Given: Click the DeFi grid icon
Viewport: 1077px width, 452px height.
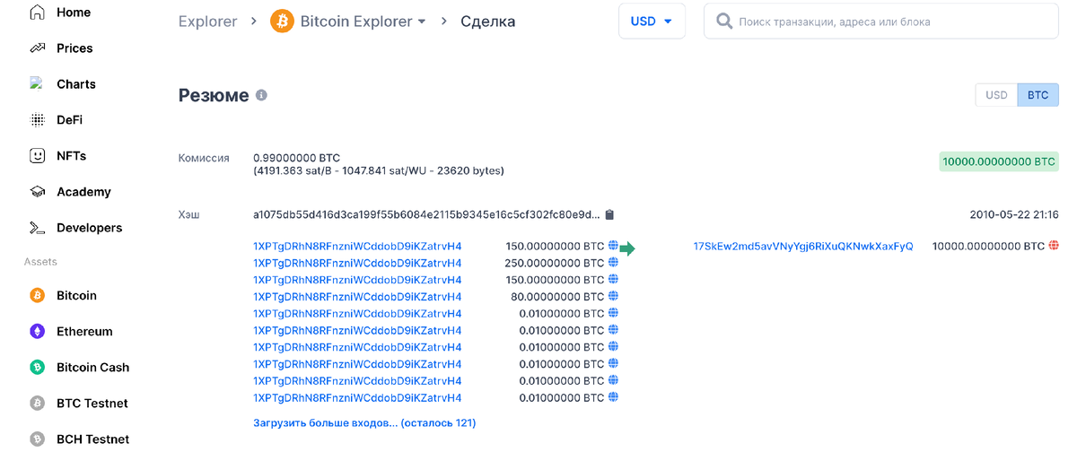Looking at the screenshot, I should click(x=38, y=120).
